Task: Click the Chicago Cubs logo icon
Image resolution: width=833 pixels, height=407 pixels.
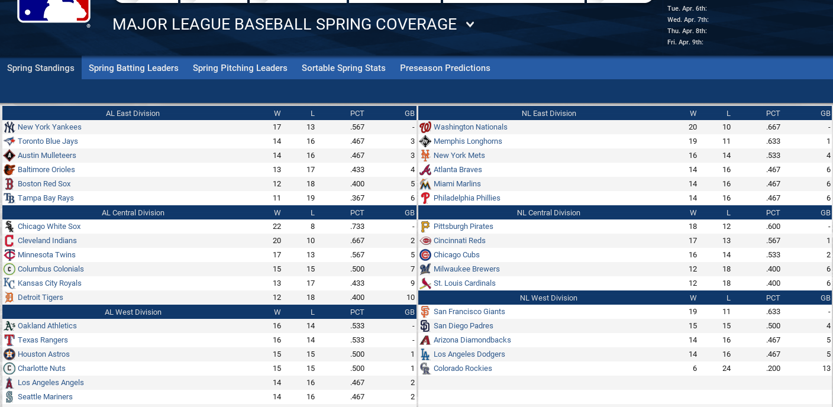Action: pyautogui.click(x=425, y=255)
